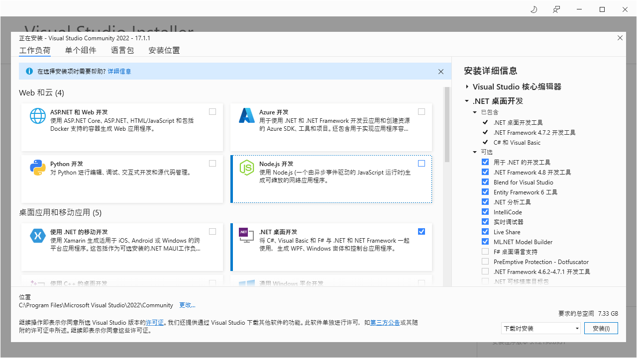Uncheck .NET 分析工具 option
637x358 pixels.
tap(485, 202)
